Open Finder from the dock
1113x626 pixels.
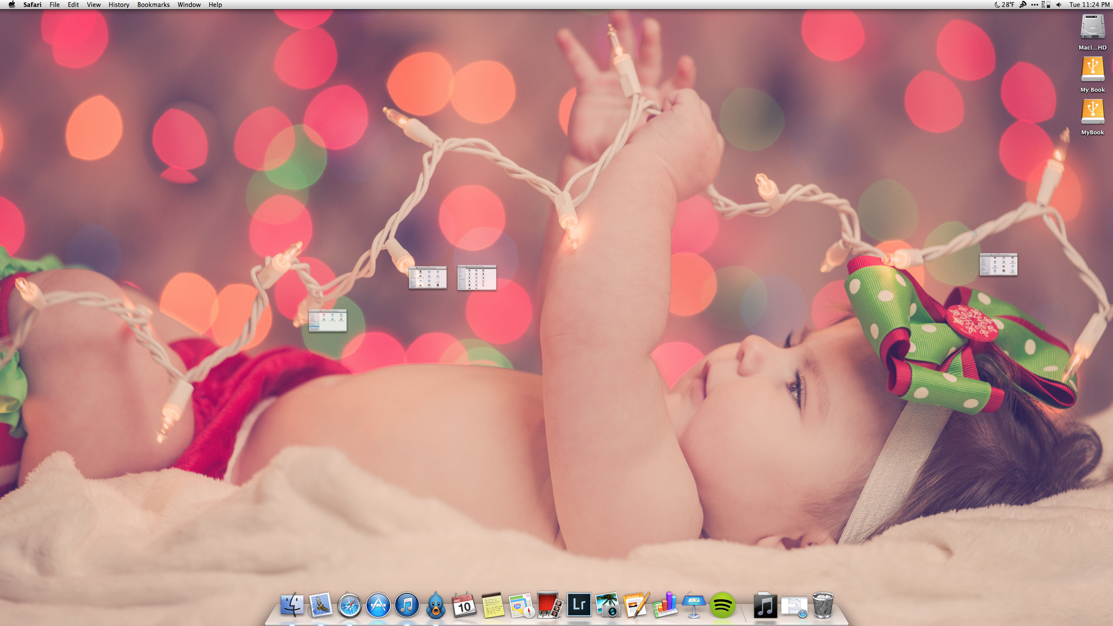(292, 605)
